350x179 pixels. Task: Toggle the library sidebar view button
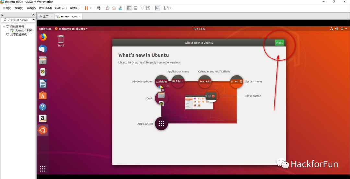click(129, 8)
